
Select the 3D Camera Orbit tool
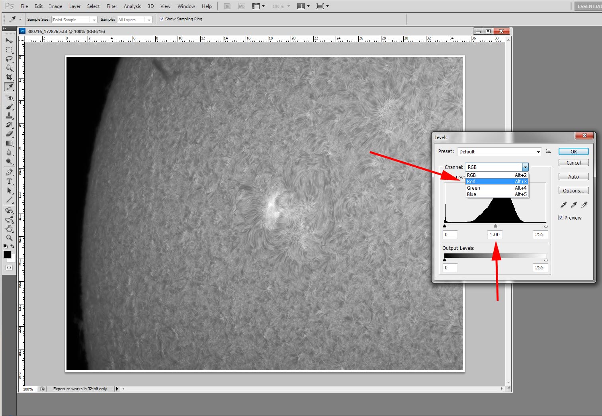[x=9, y=220]
